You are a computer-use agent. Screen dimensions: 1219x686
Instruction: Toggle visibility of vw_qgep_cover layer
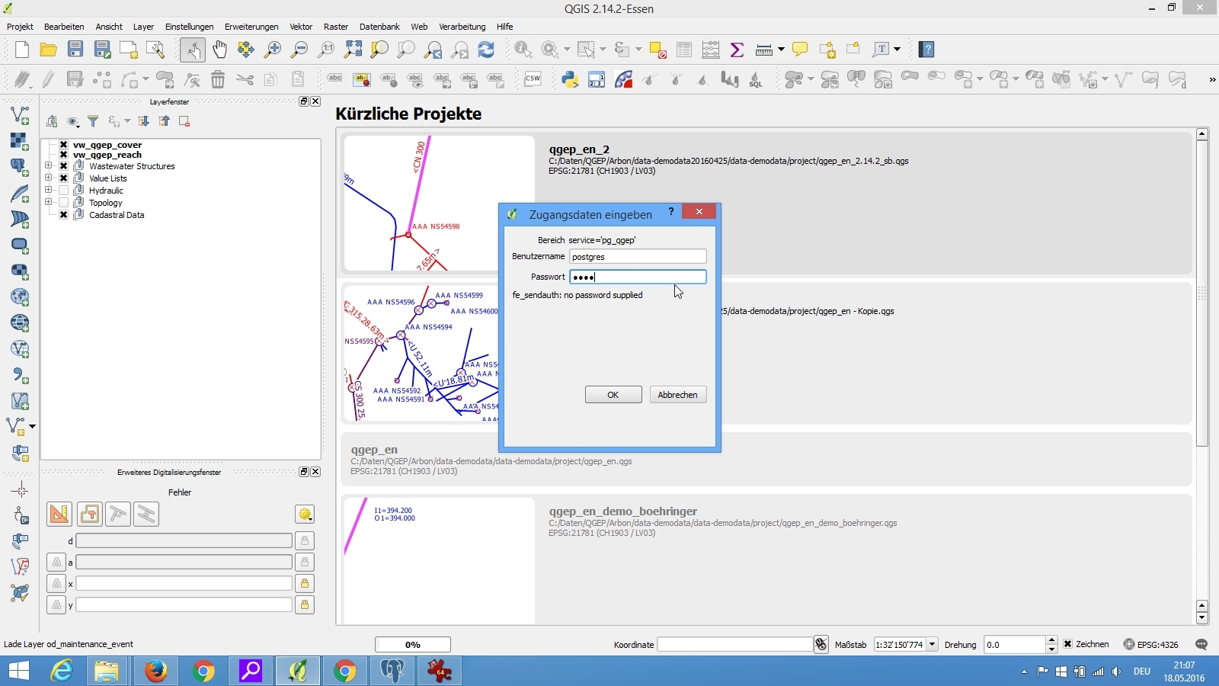click(64, 145)
